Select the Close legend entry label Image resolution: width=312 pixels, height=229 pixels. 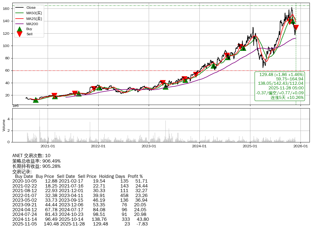(31, 8)
